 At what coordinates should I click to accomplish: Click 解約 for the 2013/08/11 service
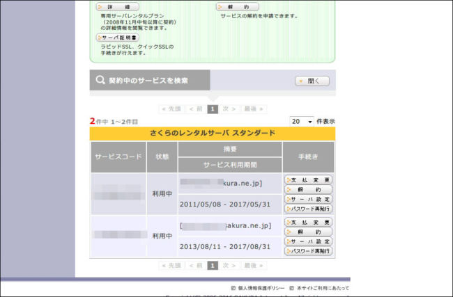pos(308,232)
